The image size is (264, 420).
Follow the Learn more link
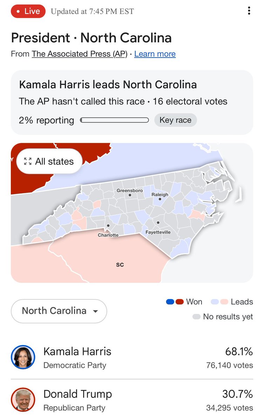(155, 54)
